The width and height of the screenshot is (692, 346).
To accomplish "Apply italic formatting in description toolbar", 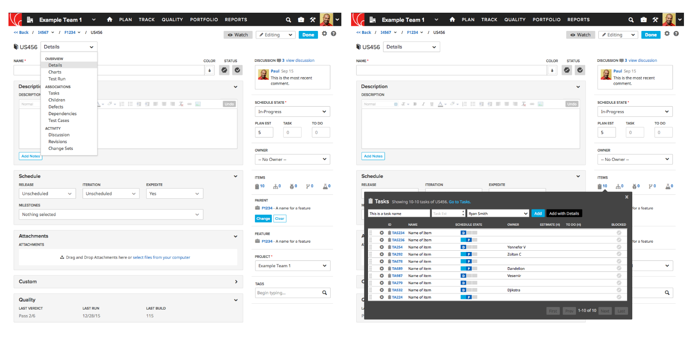I will (x=423, y=104).
